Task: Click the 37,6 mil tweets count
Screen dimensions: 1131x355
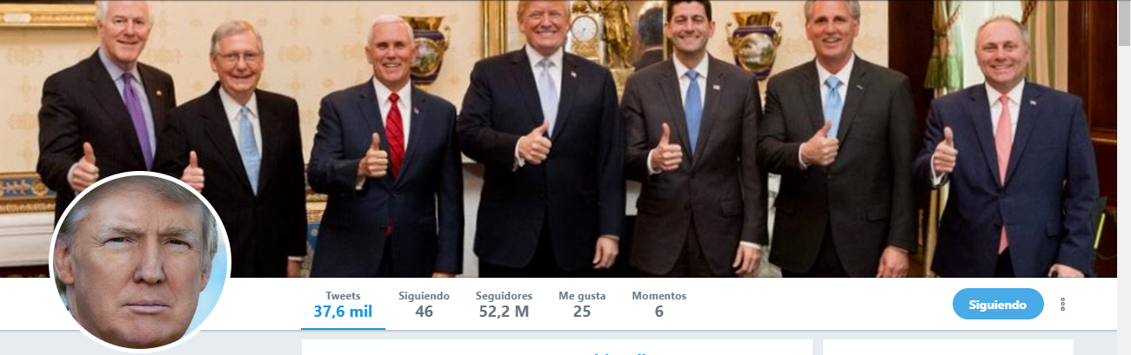Action: (343, 312)
